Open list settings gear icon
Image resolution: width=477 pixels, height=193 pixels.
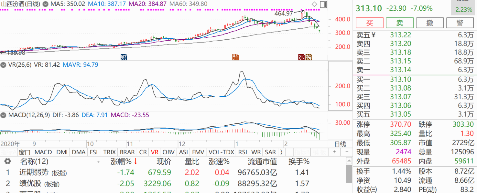click(7, 161)
